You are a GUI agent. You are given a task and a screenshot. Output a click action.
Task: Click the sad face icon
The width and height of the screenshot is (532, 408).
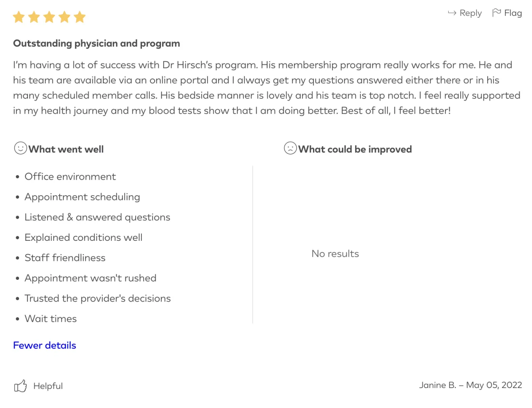point(290,148)
